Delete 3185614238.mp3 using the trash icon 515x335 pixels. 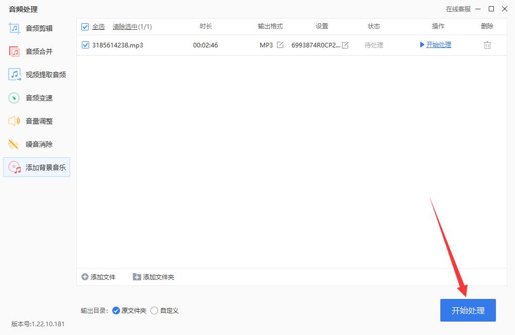(x=487, y=45)
